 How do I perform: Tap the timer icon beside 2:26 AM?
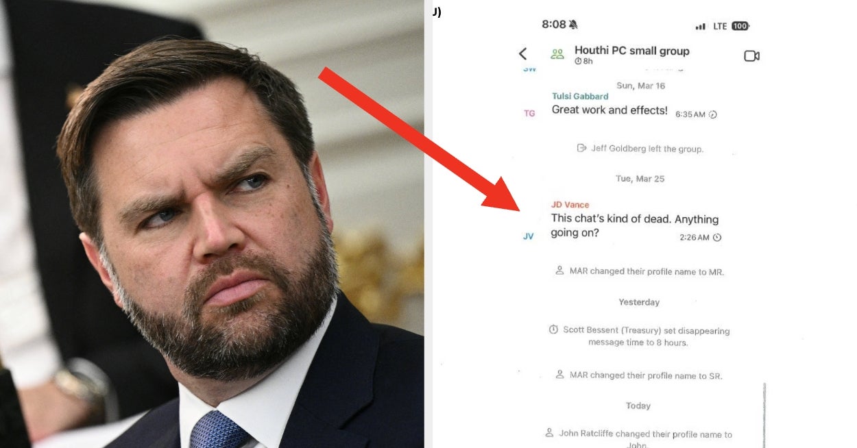717,238
